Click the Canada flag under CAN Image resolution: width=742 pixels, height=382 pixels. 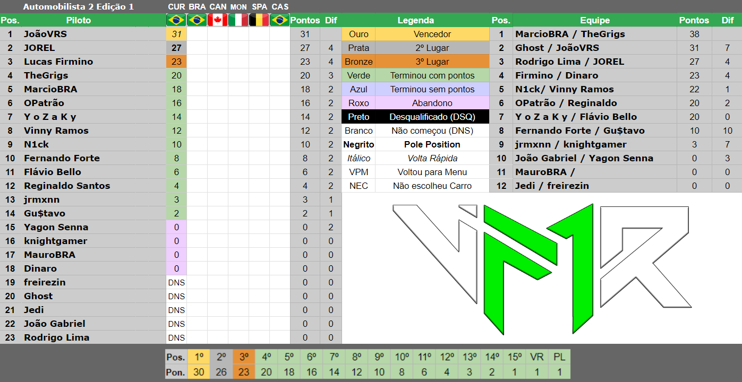point(218,20)
